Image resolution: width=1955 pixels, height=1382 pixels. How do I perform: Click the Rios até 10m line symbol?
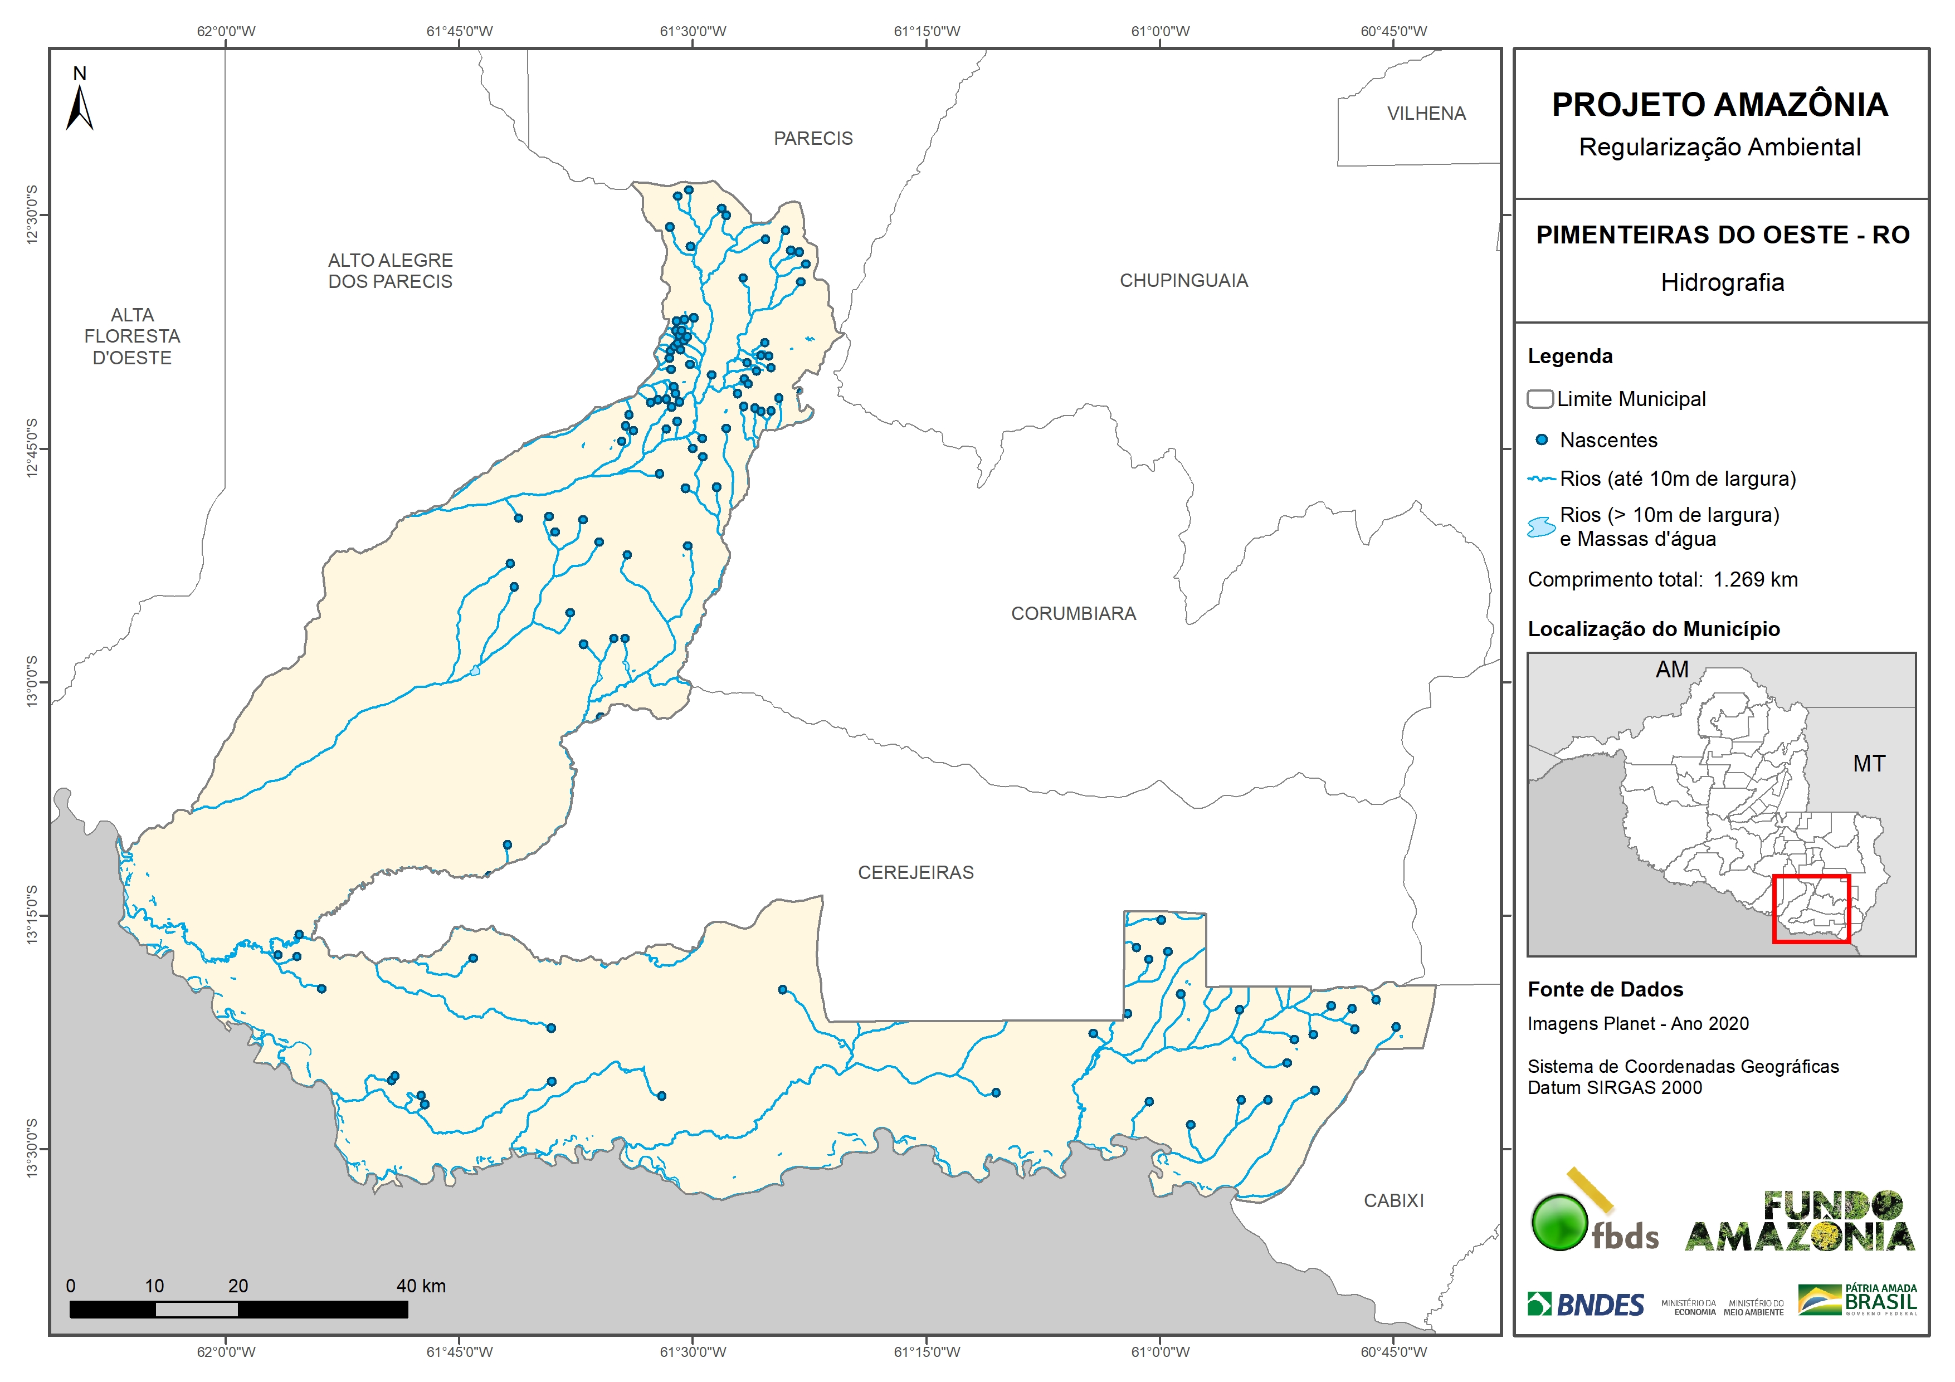point(1541,480)
